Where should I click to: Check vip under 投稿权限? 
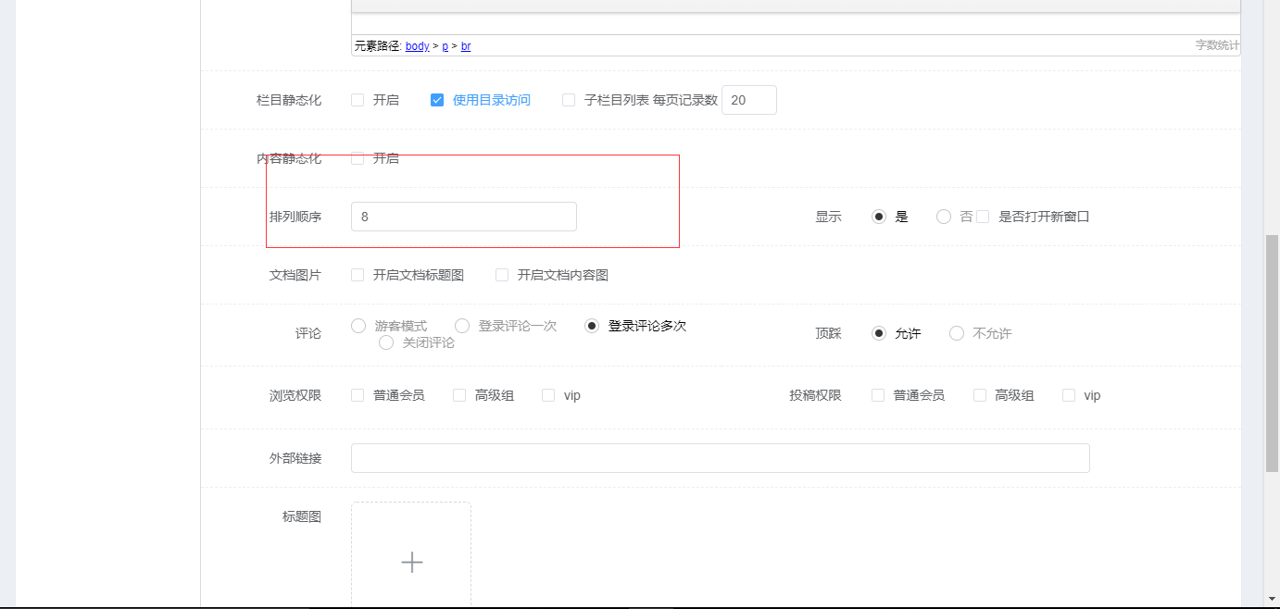point(1069,395)
